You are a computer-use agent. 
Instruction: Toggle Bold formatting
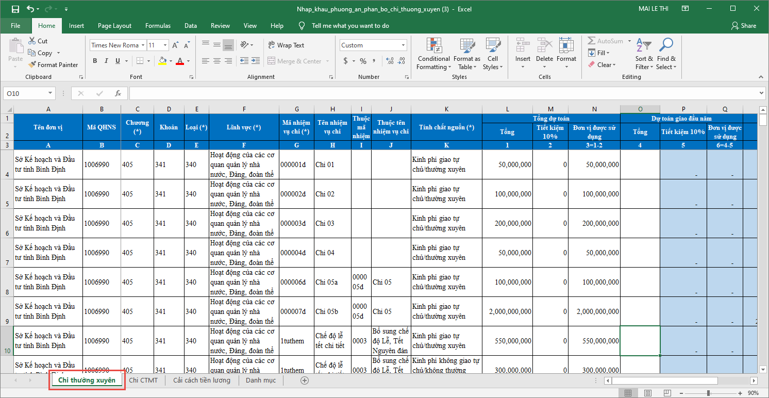click(95, 61)
